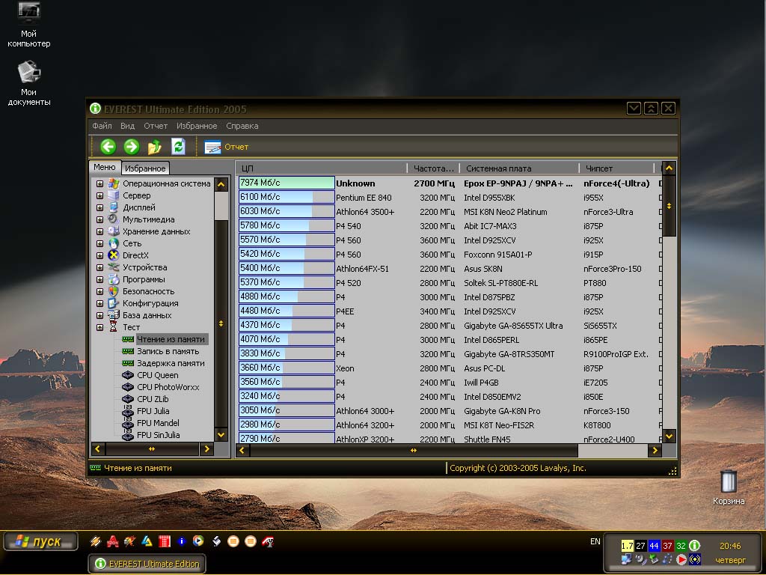Open the Файл menu
The height and width of the screenshot is (575, 766).
(102, 126)
